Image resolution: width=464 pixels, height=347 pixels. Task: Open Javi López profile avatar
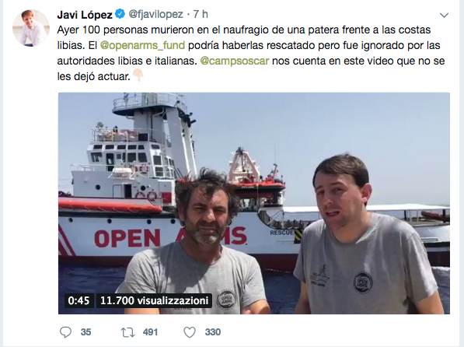[31, 28]
